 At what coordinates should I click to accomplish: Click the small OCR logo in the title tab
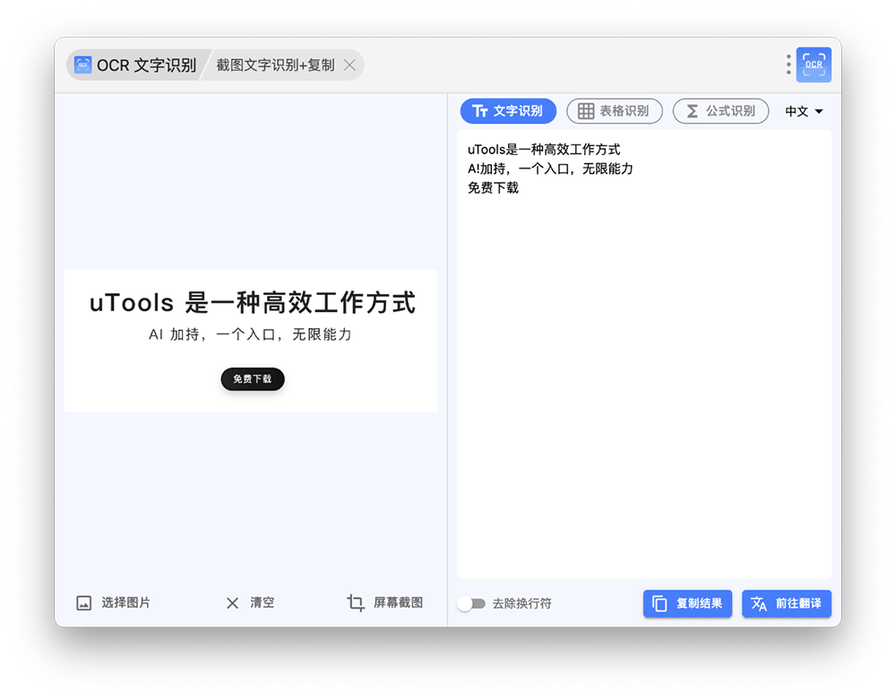point(82,65)
